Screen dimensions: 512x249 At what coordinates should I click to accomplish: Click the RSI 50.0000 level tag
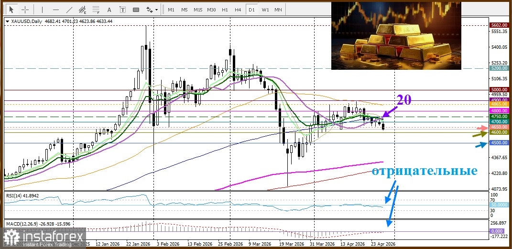click(499, 206)
